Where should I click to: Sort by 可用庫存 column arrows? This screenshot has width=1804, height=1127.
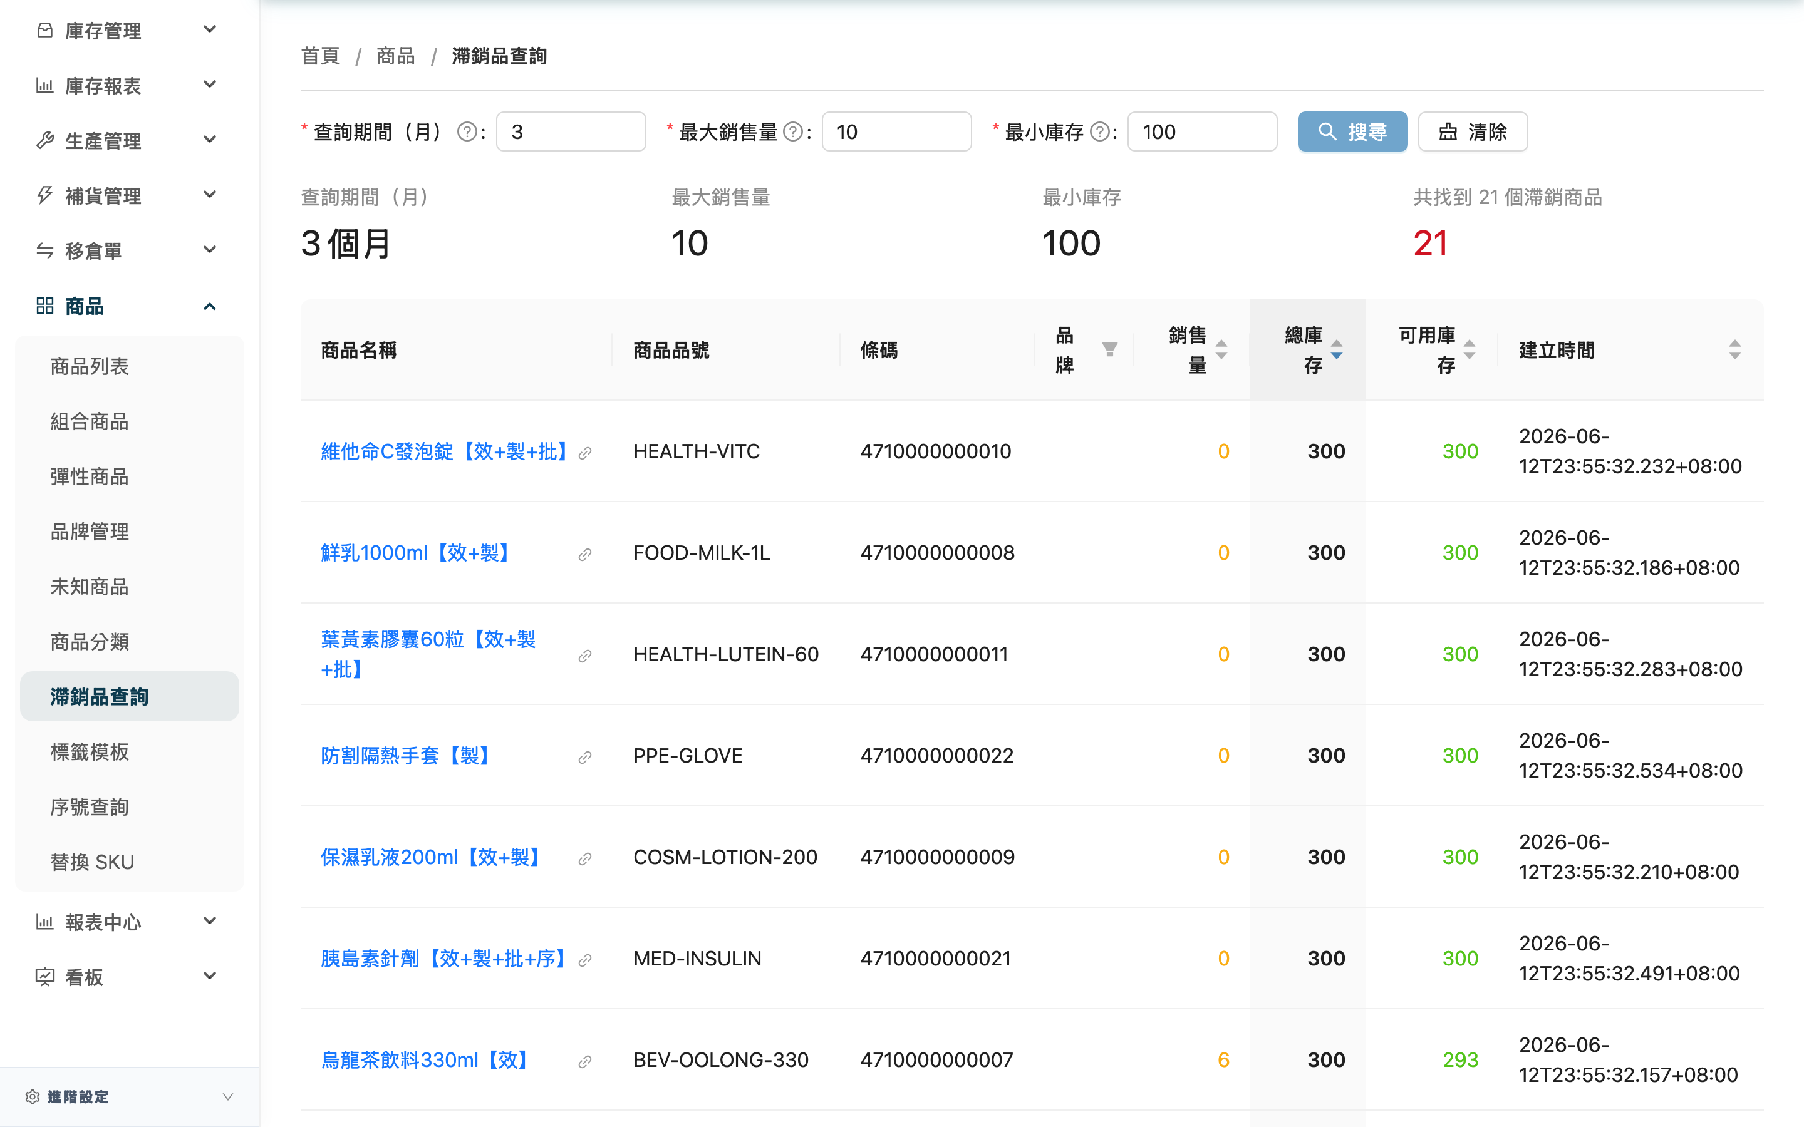tap(1470, 349)
